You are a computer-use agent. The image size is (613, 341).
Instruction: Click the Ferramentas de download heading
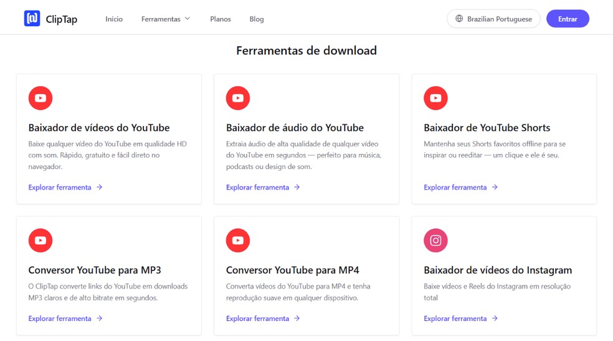(x=306, y=50)
